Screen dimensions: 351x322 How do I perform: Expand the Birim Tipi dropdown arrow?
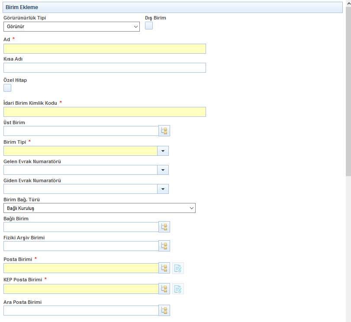tap(163, 151)
